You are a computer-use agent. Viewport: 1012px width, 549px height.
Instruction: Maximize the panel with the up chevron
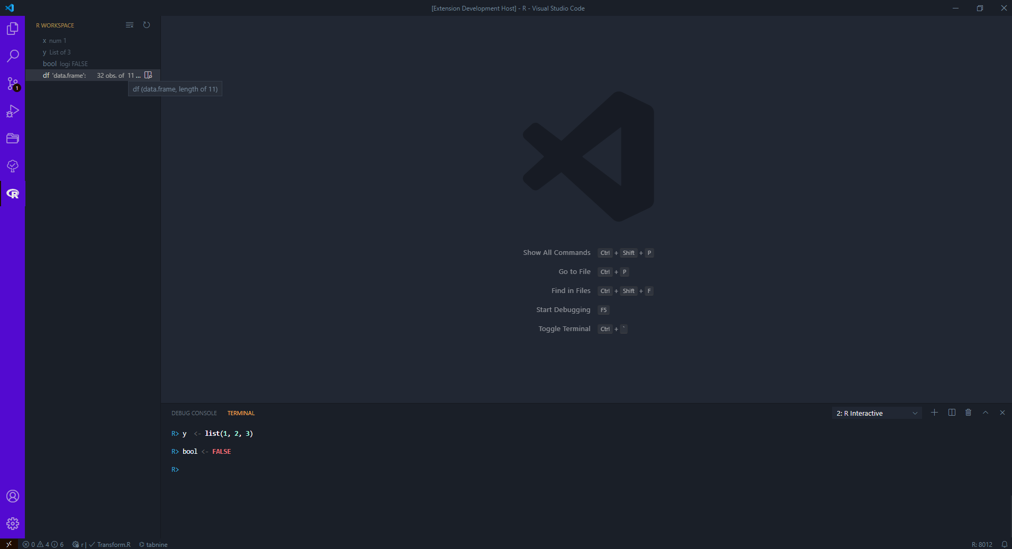(x=986, y=413)
